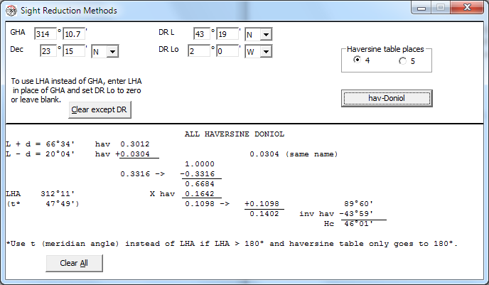Click the Clear All button

click(75, 263)
